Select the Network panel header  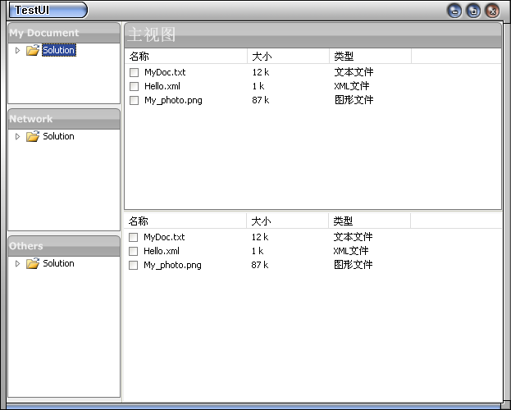click(64, 119)
